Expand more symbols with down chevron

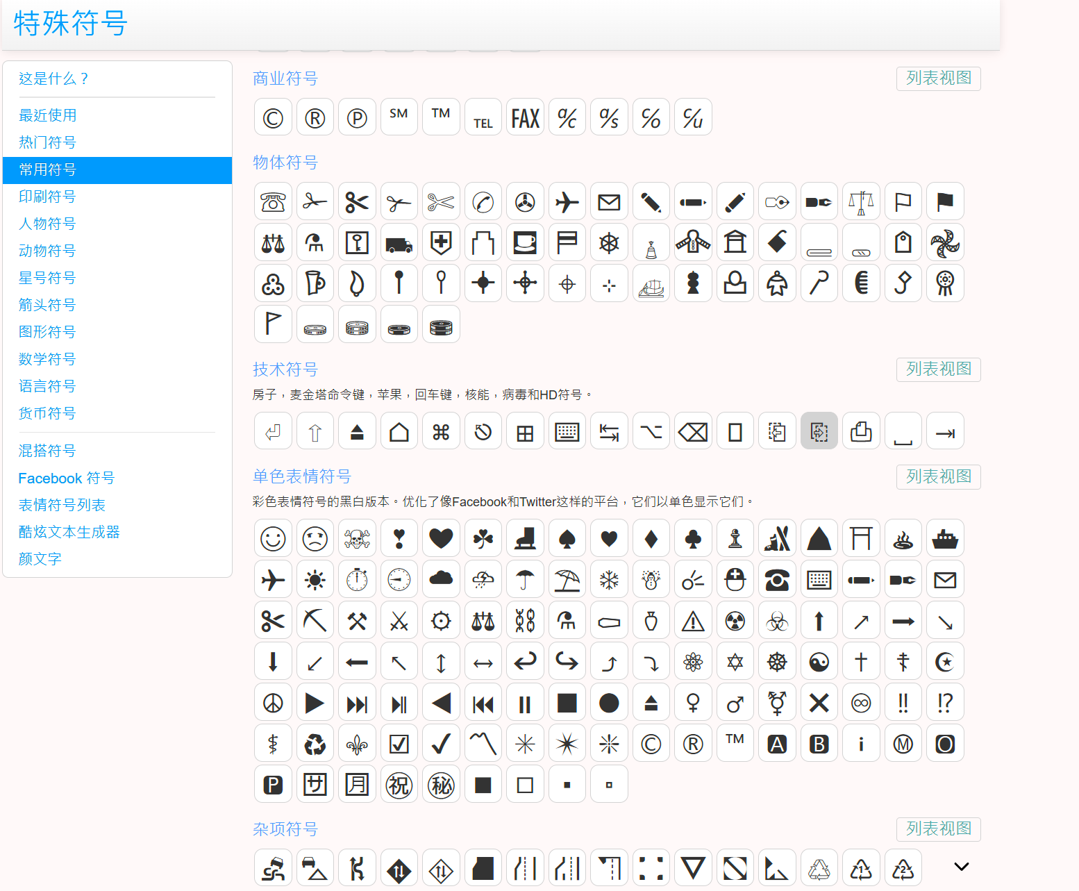[x=961, y=867]
